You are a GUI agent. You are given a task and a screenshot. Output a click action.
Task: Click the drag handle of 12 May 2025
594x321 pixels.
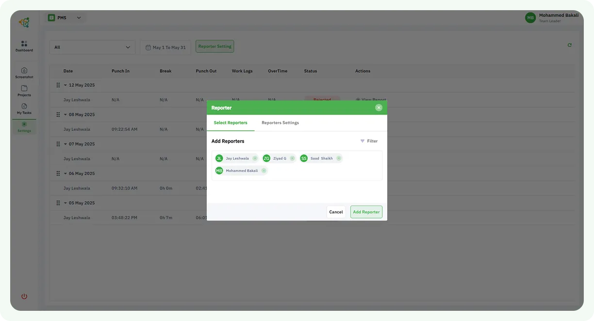58,85
